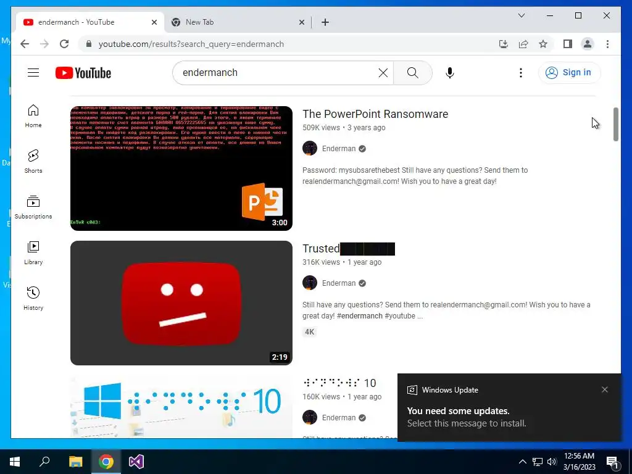Open network status in system tray
The width and height of the screenshot is (632, 474).
pos(538,462)
